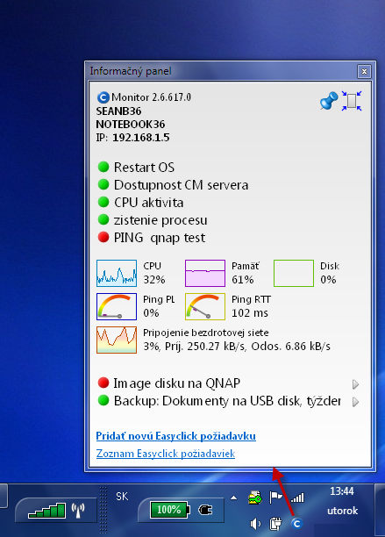The image size is (385, 537).
Task: Expand the Backup Dokumenty na USB arrow
Action: click(x=355, y=402)
